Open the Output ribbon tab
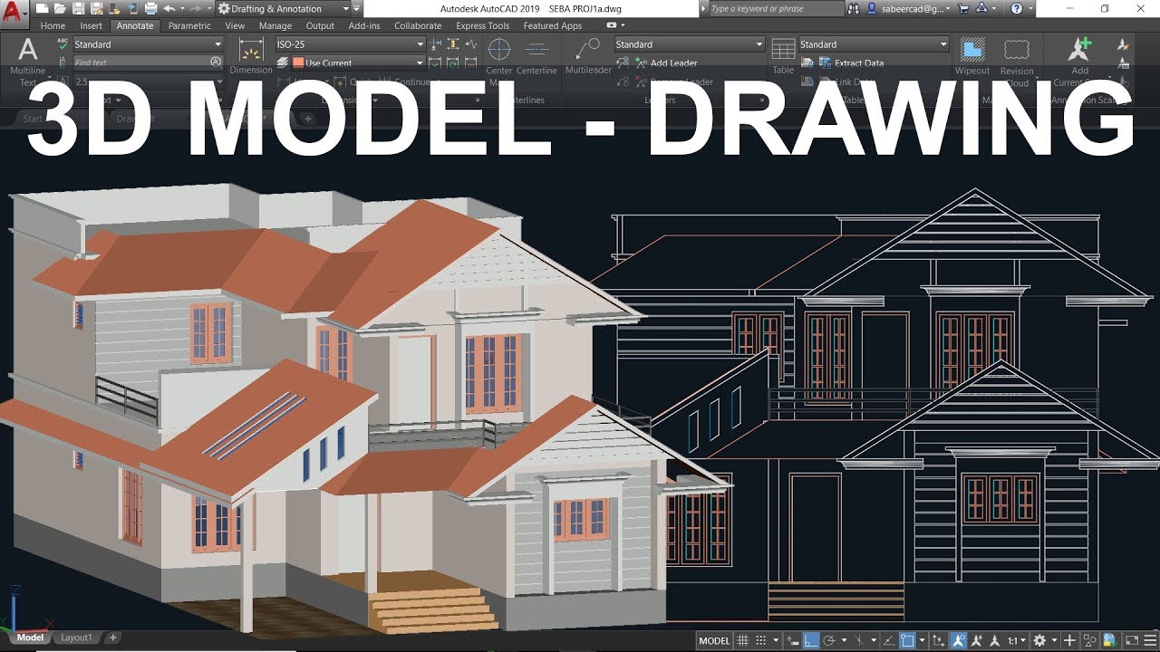 [x=320, y=26]
